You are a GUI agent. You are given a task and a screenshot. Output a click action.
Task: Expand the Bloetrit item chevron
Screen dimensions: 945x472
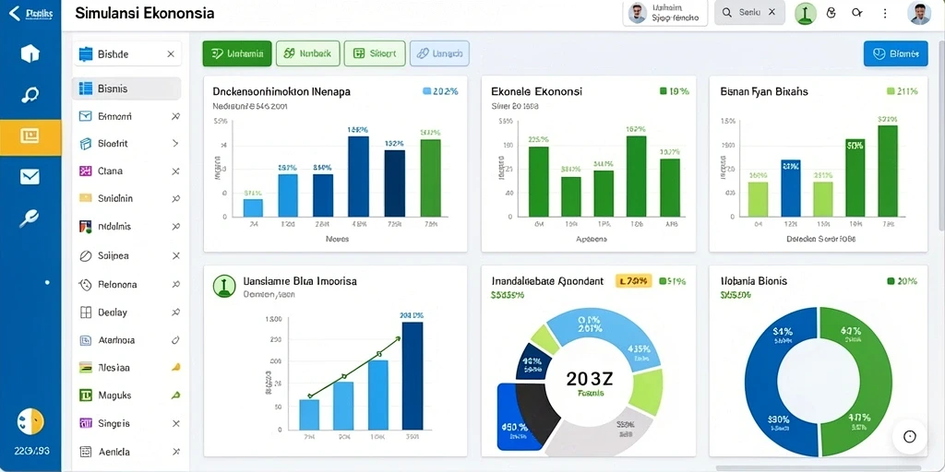(x=175, y=143)
